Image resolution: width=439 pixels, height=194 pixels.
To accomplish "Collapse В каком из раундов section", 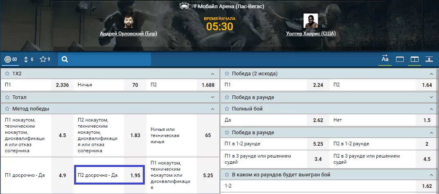I will click(431, 175).
